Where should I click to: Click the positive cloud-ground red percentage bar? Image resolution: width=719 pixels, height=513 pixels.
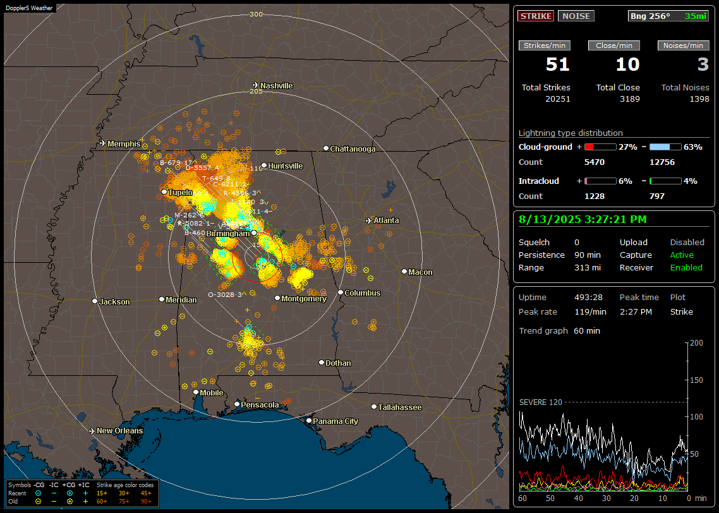tap(600, 147)
